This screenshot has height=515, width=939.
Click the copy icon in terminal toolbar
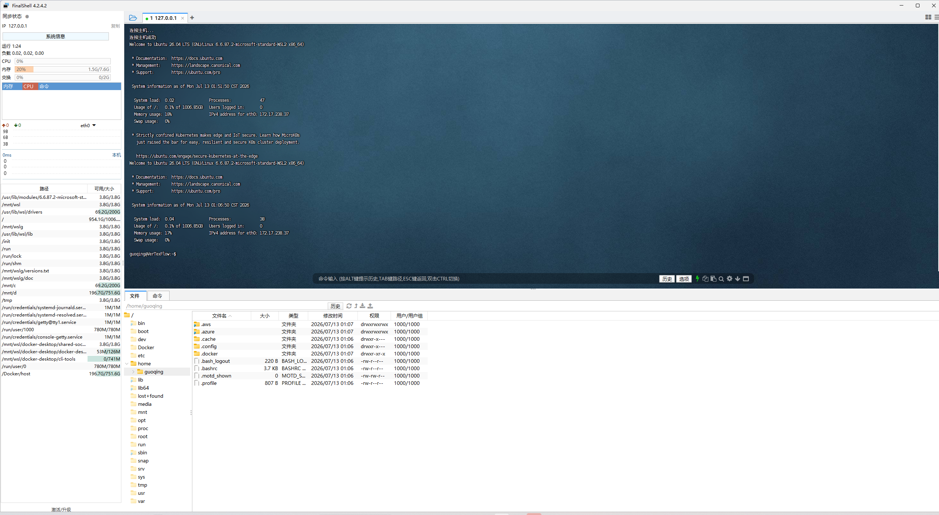point(705,279)
